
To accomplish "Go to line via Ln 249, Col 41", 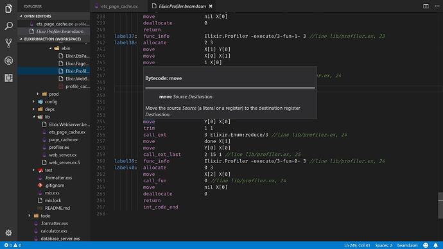I will tap(357, 245).
